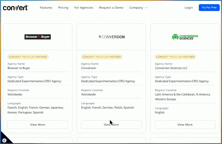The height and width of the screenshot is (144, 222).
Task: View More for Browser to Buyer
Action: click(37, 125)
